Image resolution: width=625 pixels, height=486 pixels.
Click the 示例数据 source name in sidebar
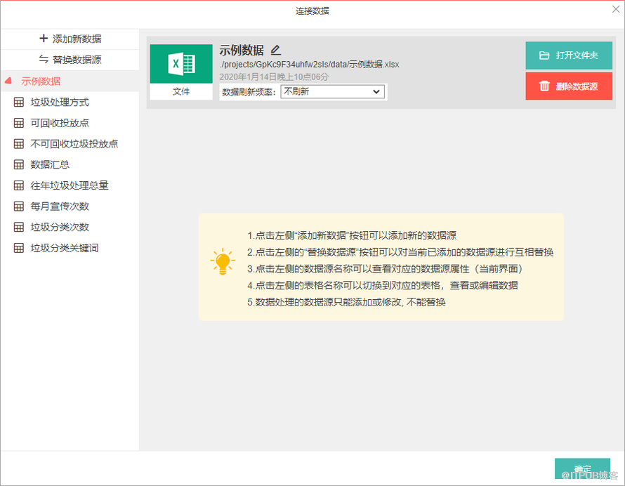pyautogui.click(x=41, y=81)
